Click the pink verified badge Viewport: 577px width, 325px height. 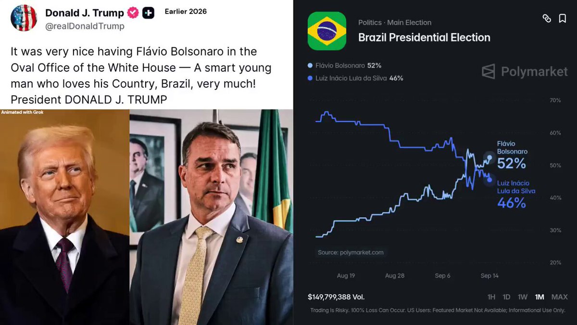point(133,13)
